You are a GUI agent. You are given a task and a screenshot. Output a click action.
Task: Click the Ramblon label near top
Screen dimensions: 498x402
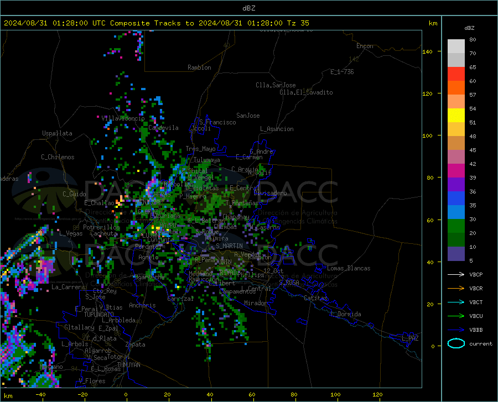(x=199, y=67)
